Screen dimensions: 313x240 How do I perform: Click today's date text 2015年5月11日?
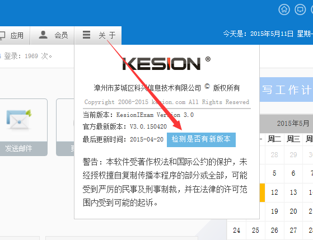pos(272,34)
